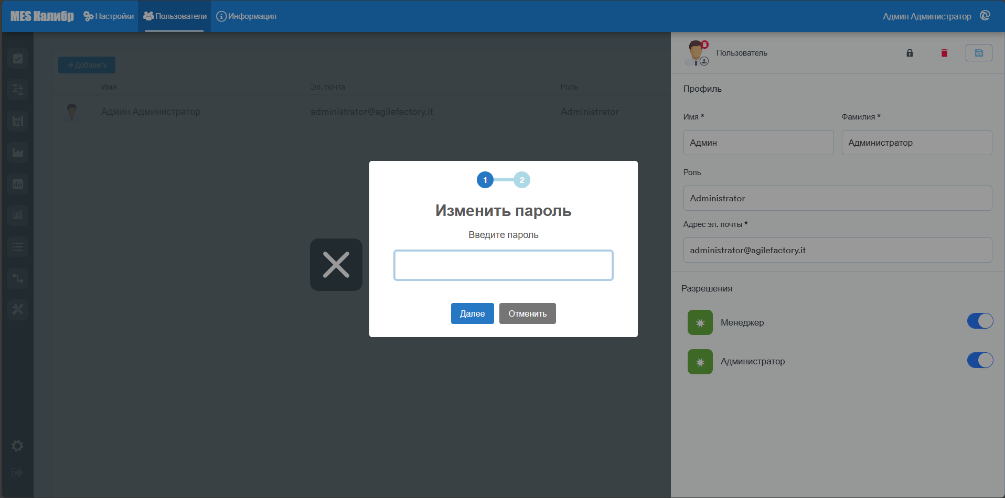Click the Отменить button
Screen dimensions: 1005x498
[x=528, y=313]
